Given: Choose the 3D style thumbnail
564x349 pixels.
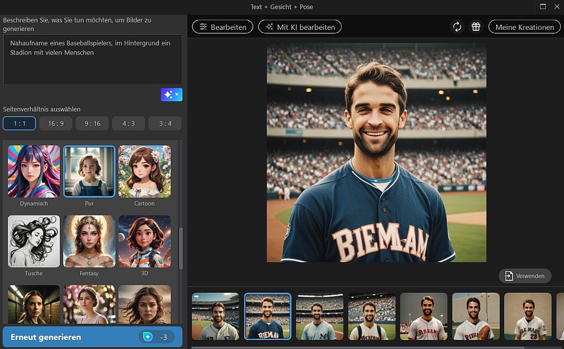Looking at the screenshot, I should click(x=144, y=241).
